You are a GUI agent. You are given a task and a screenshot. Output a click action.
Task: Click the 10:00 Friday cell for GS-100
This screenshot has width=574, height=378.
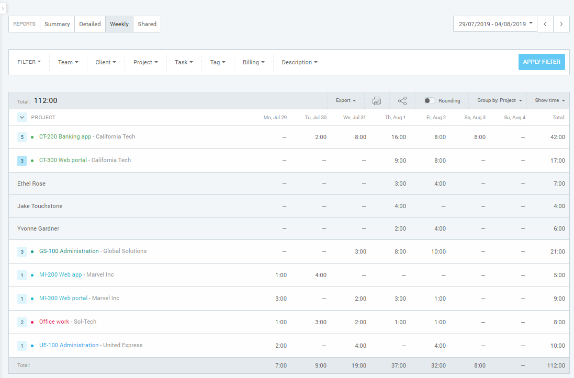tap(438, 252)
